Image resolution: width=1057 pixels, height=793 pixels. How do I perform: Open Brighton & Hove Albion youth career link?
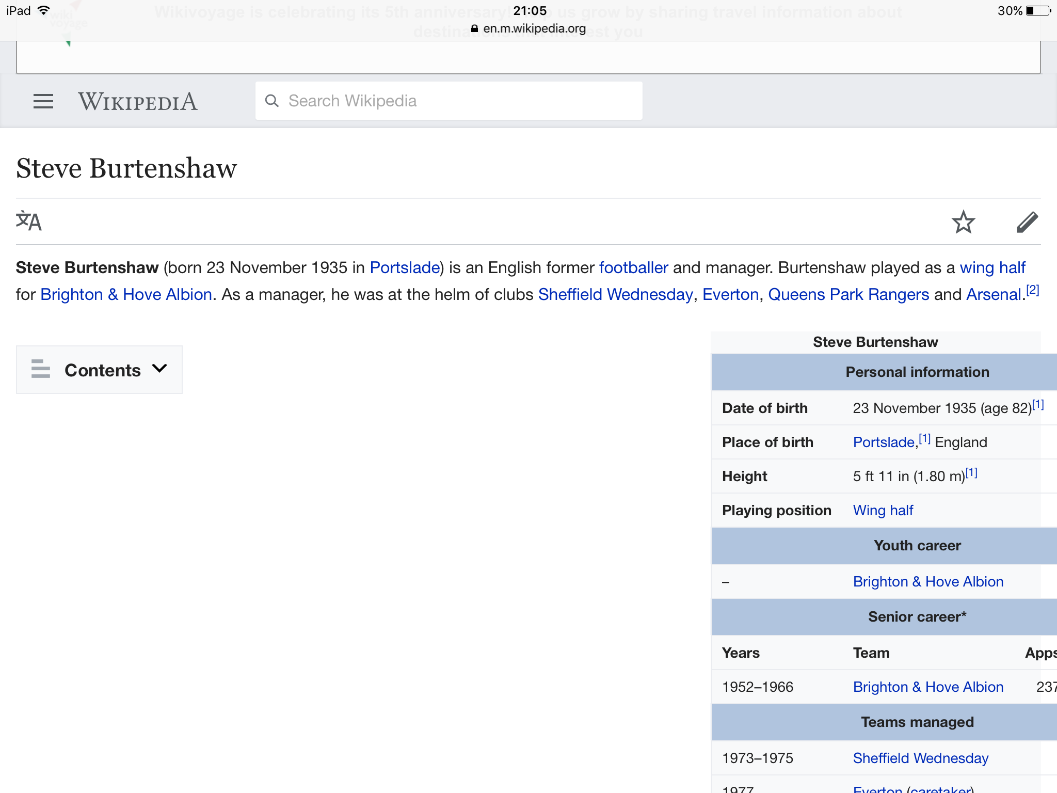pyautogui.click(x=928, y=581)
